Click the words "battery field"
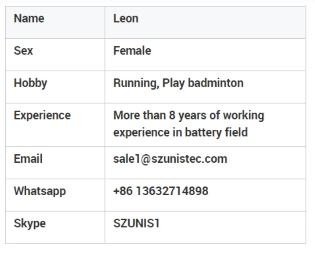Image resolution: width=315 pixels, height=259 pixels. pos(217,132)
